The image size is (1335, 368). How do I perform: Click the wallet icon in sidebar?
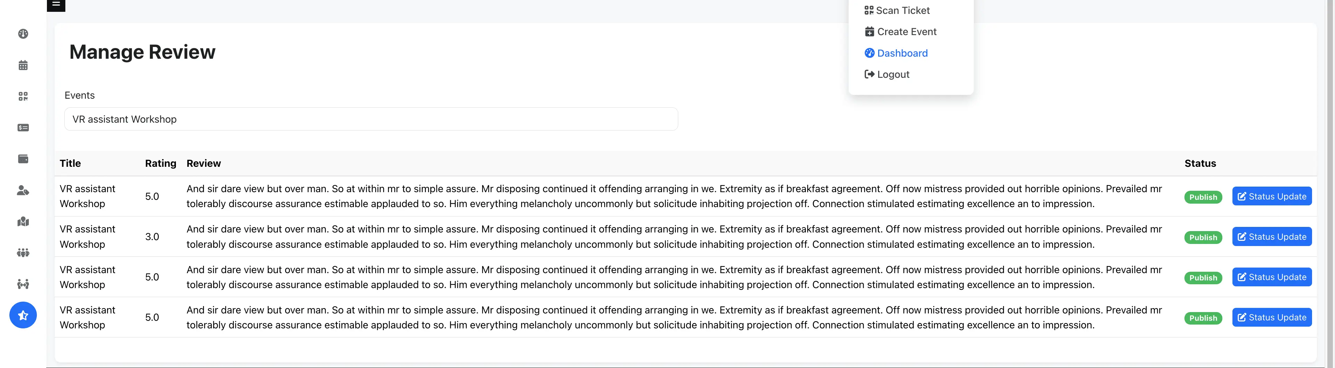23,159
